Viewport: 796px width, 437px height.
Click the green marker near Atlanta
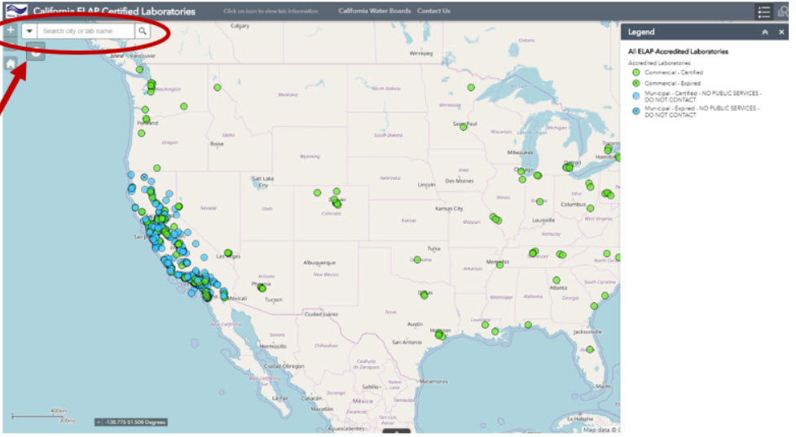(556, 280)
